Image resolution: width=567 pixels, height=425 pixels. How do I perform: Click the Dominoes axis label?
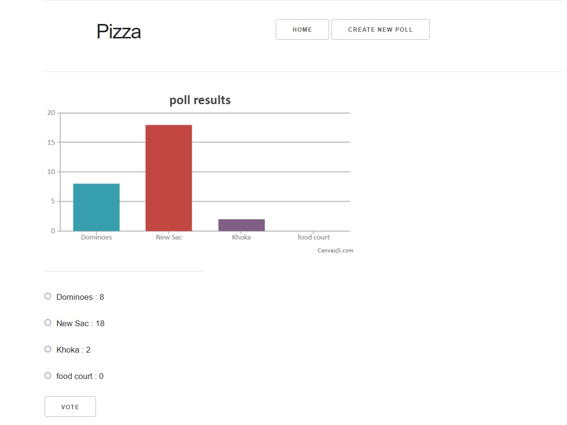click(x=96, y=236)
